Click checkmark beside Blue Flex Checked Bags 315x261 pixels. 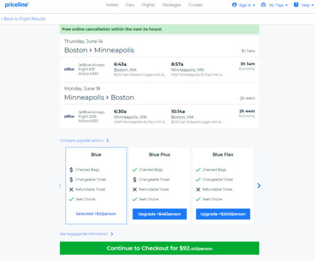tap(198, 169)
